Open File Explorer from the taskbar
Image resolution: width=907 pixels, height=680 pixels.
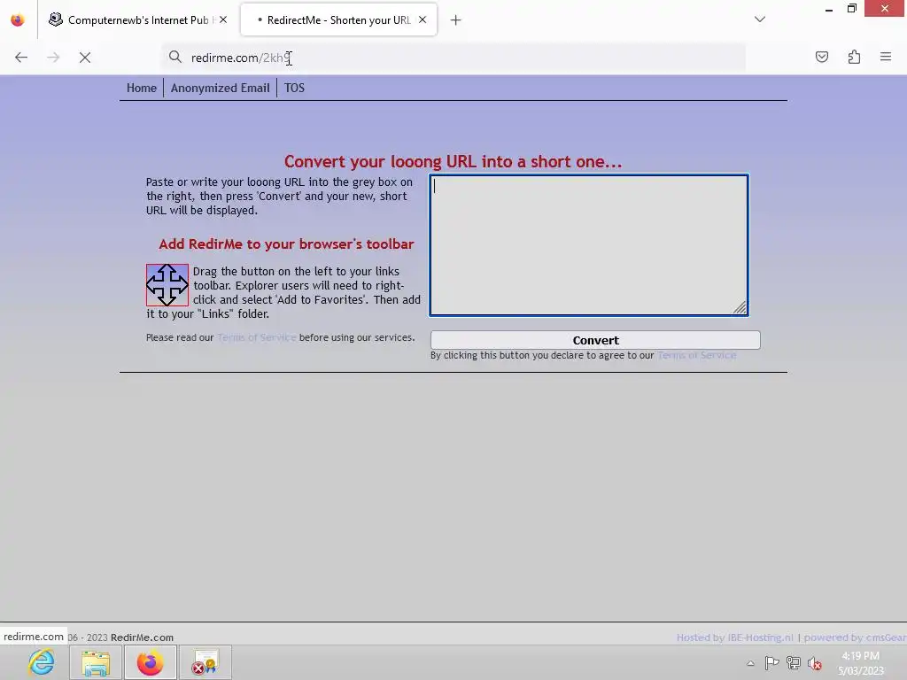click(x=96, y=662)
